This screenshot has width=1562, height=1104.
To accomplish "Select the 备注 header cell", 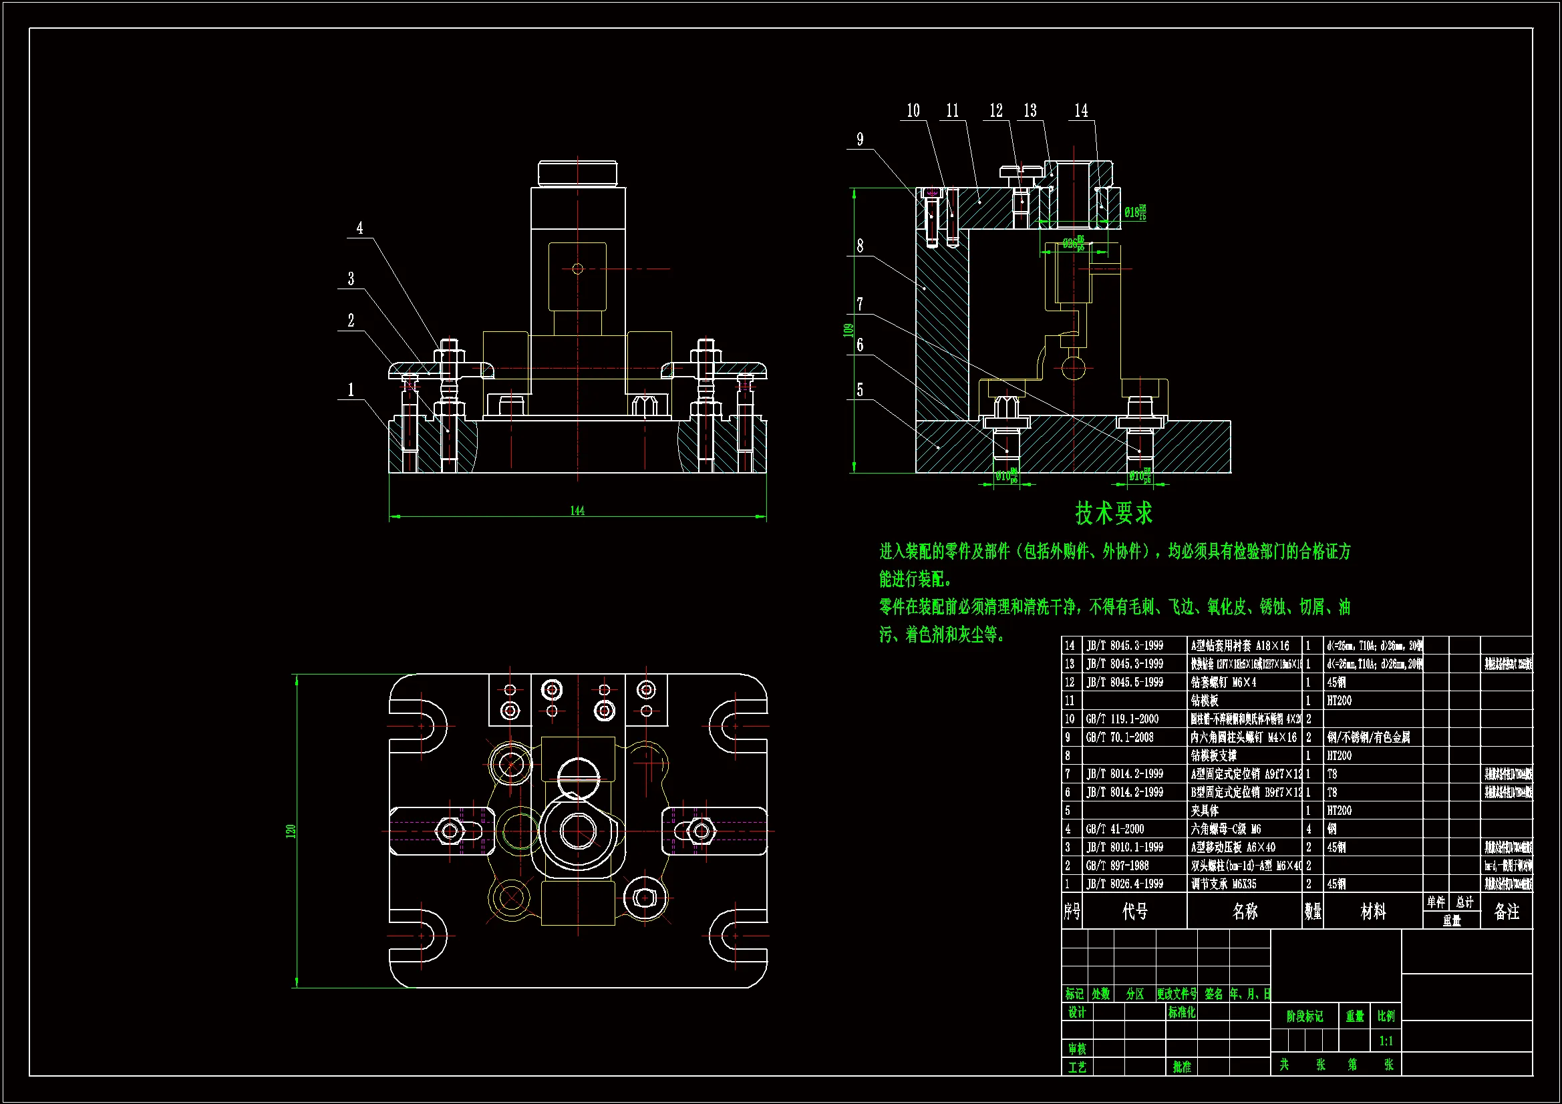I will pyautogui.click(x=1506, y=912).
